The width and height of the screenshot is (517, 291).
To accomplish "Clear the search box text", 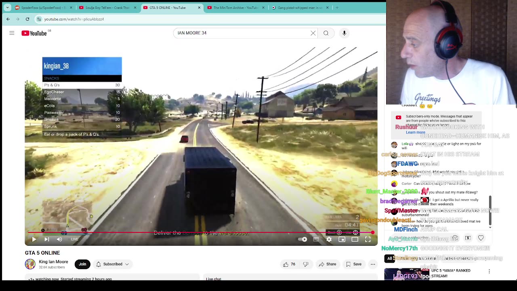I will (313, 33).
